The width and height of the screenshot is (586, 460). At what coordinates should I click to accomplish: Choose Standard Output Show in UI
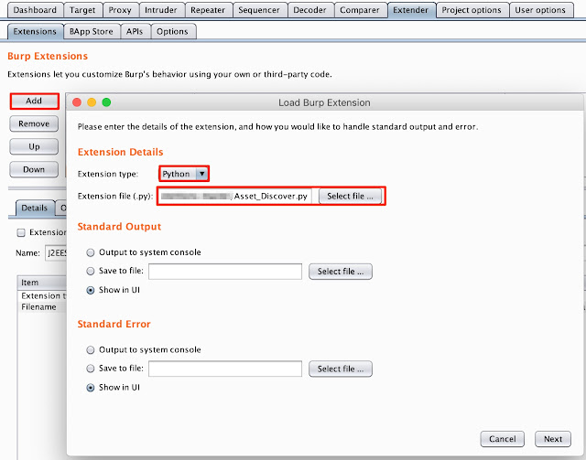(91, 290)
